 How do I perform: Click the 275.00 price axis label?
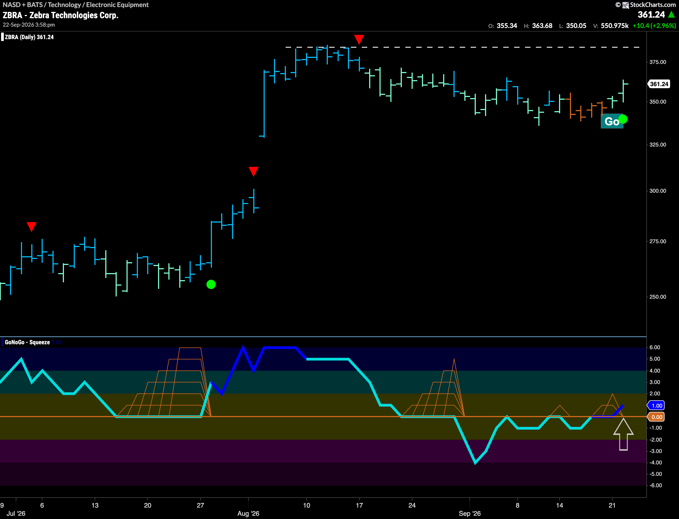tap(658, 241)
